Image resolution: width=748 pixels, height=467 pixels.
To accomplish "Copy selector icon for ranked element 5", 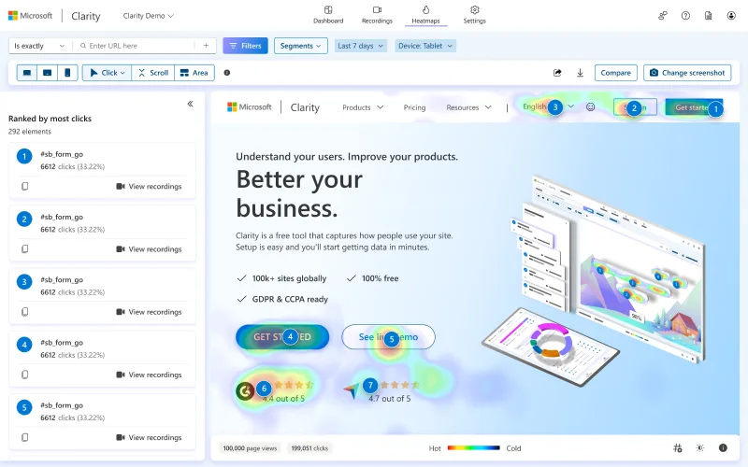I will pos(25,437).
